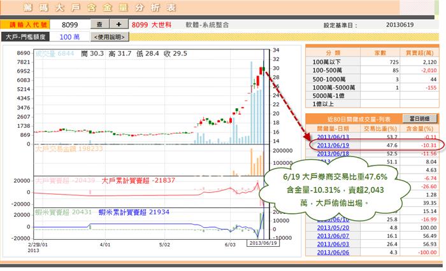Select the 5000萬-1億 category row label
This screenshot has height=271, width=446.
point(328,95)
